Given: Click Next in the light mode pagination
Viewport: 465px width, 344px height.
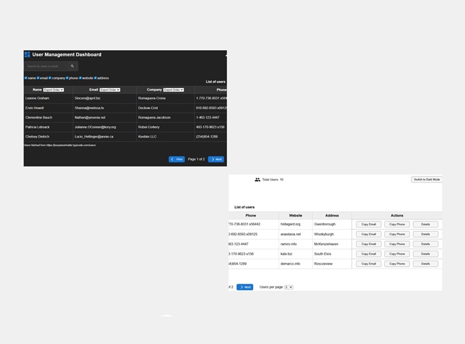Looking at the screenshot, I should click(x=245, y=287).
